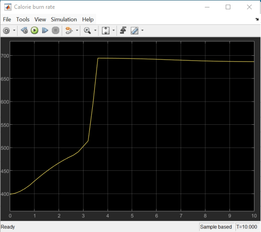Click the undock arrow at the top right
The image size is (261, 232).
pos(257,19)
